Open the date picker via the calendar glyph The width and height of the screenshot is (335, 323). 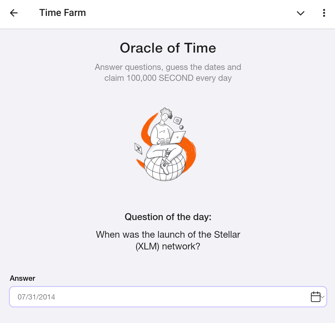(x=316, y=297)
